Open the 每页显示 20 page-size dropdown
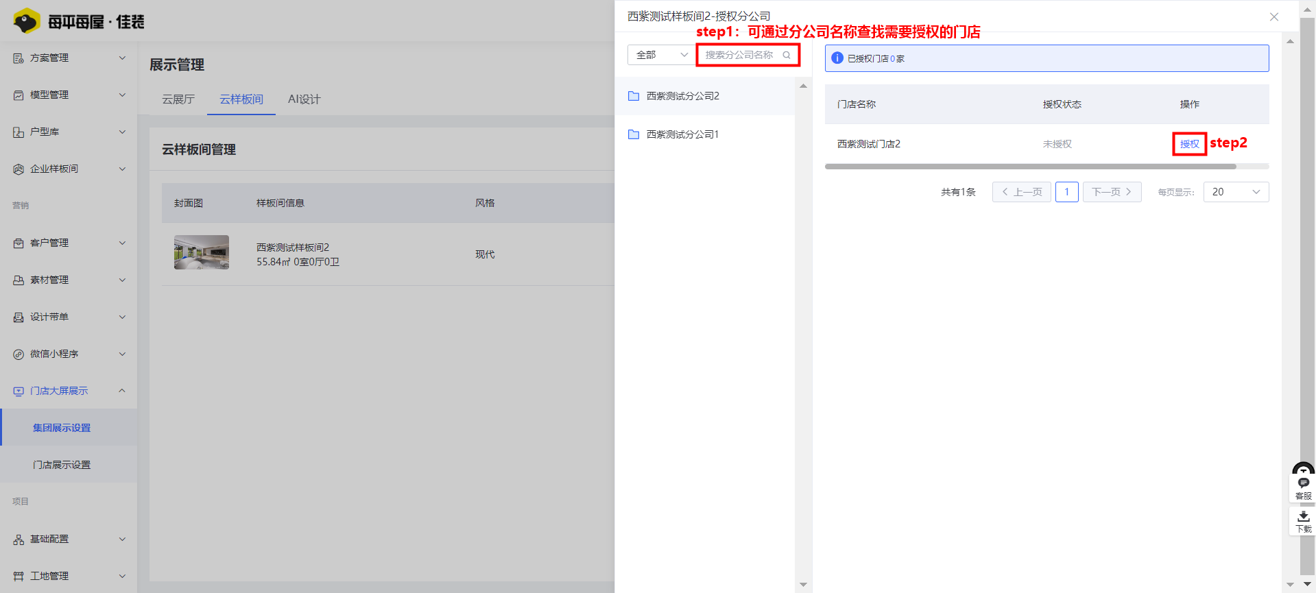 pyautogui.click(x=1236, y=192)
